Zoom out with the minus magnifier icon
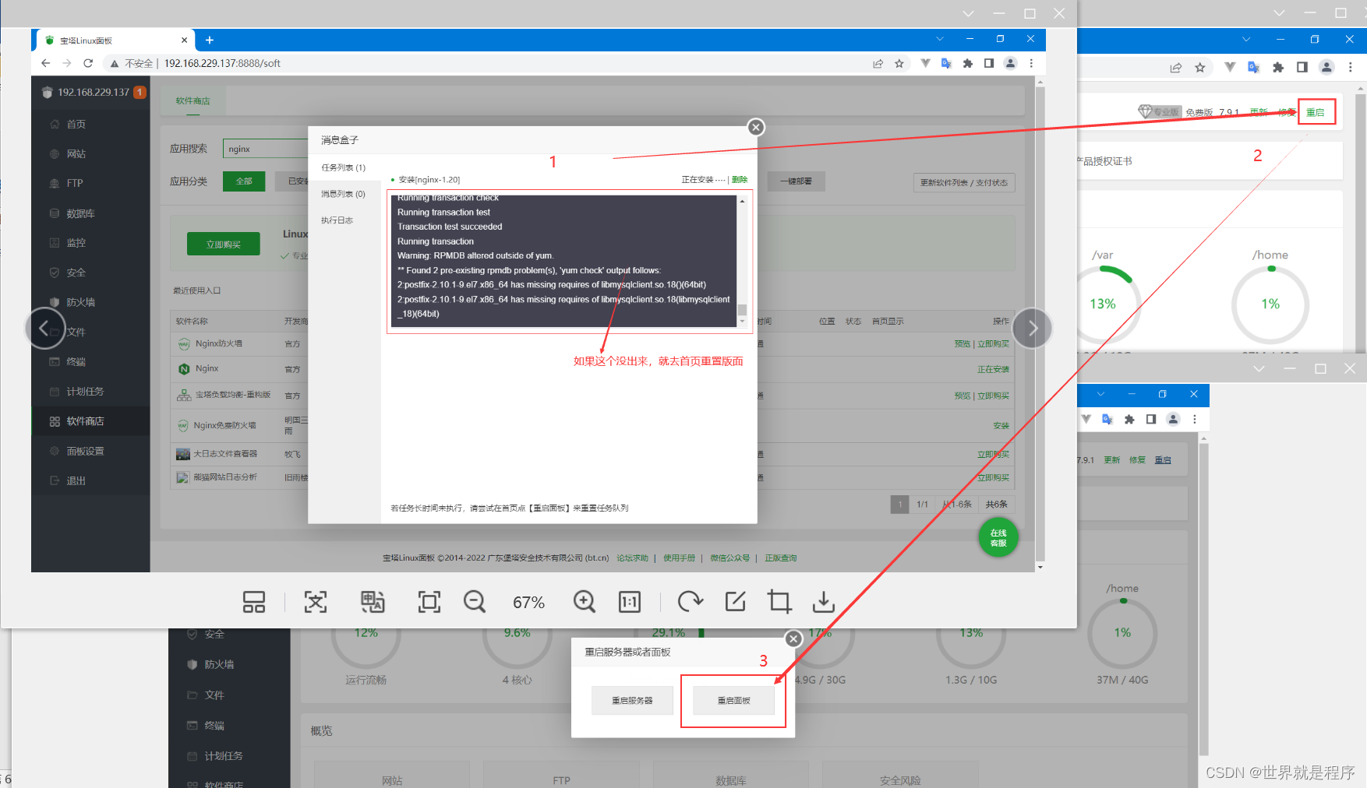 pos(475,602)
